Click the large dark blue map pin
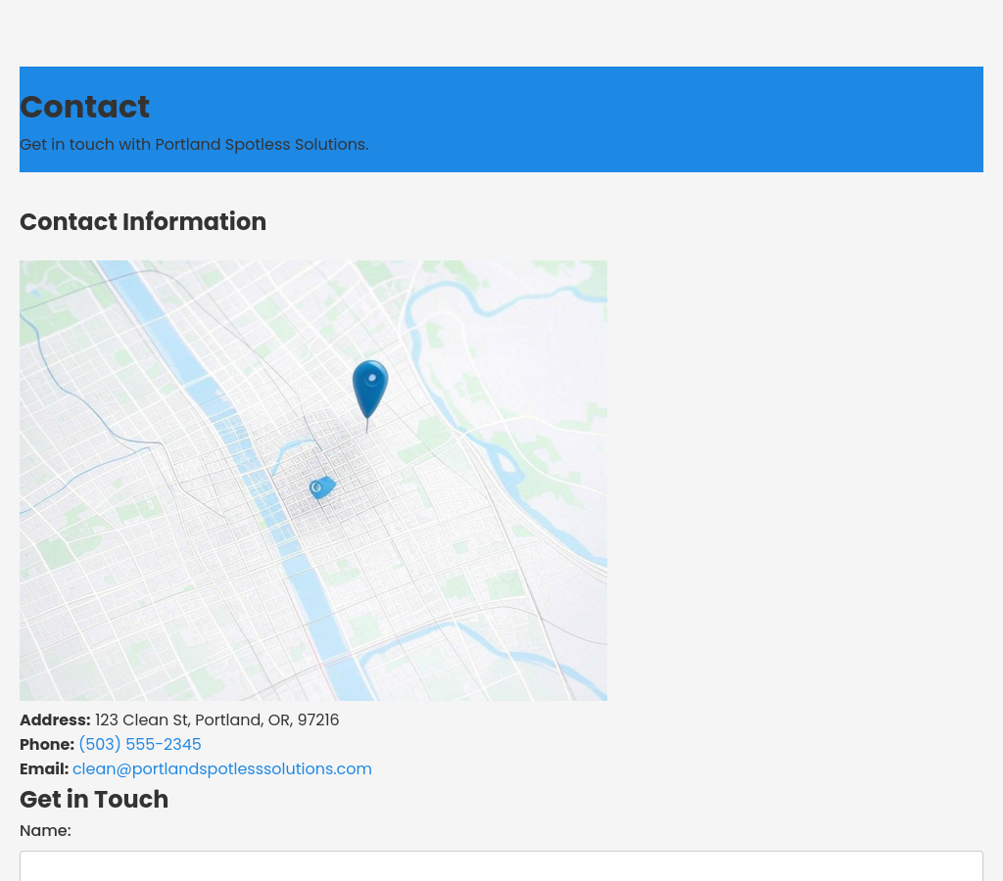The width and height of the screenshot is (1003, 881). point(370,386)
